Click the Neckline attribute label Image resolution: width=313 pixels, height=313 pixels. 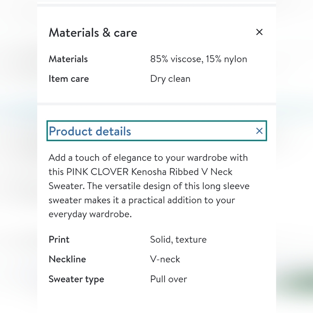[x=67, y=259]
